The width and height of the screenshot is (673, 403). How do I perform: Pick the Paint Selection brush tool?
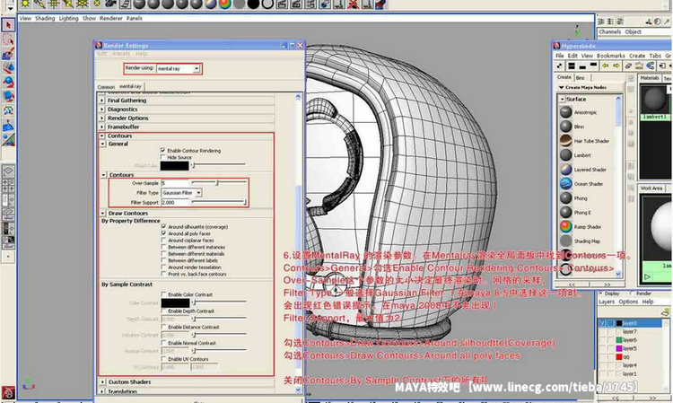point(8,54)
